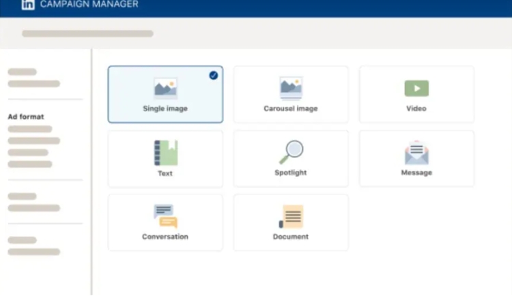Click the Campaign Manager header title
The width and height of the screenshot is (512, 307).
[x=89, y=5]
